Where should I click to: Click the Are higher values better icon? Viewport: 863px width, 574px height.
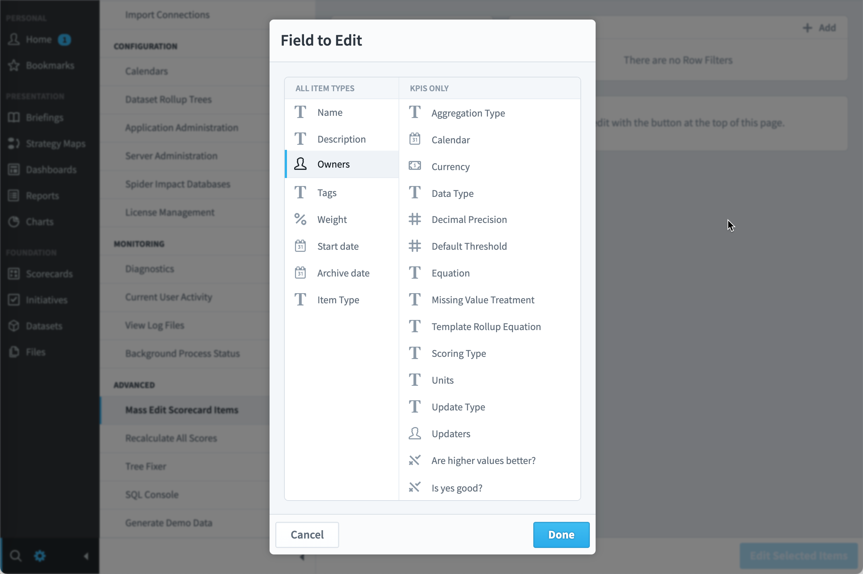pyautogui.click(x=414, y=460)
